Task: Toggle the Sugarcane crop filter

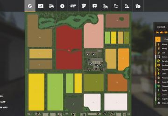Action: point(162,99)
